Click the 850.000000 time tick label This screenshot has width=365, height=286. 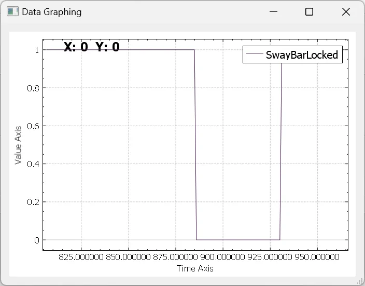click(128, 257)
